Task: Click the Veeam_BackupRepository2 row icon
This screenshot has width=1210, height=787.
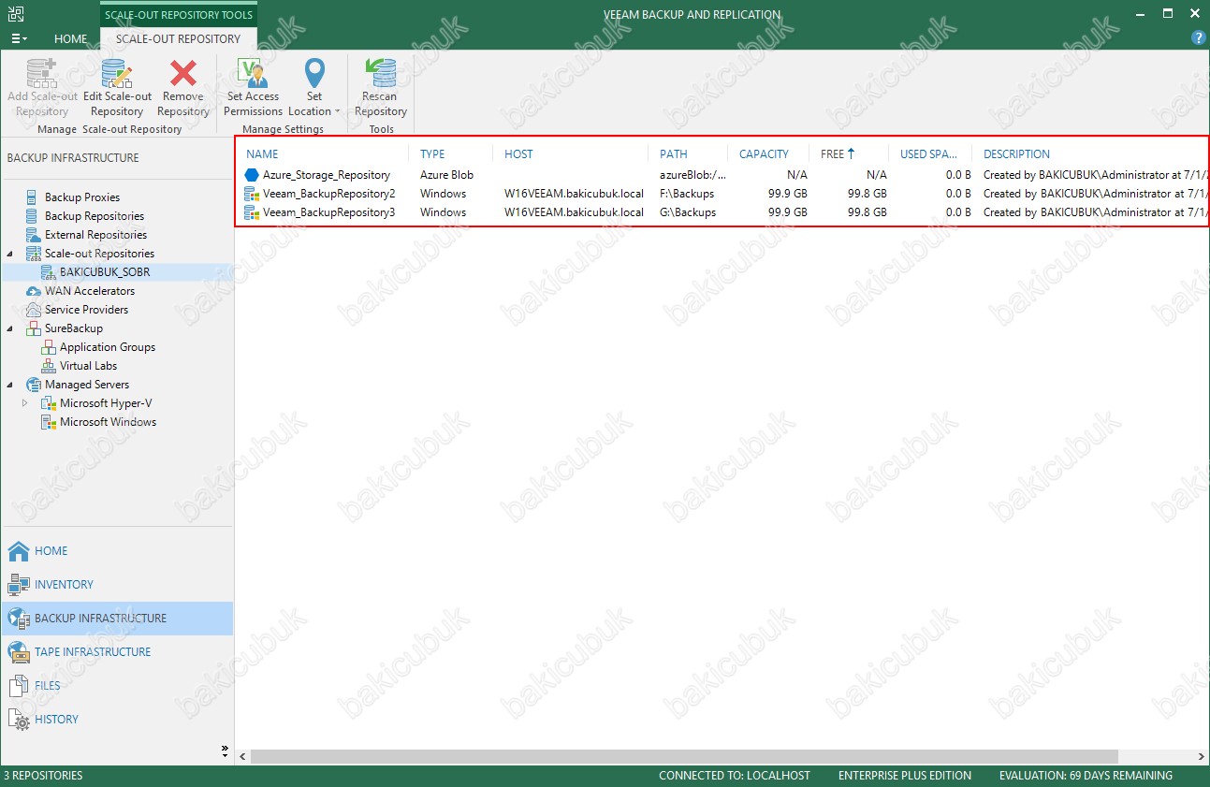Action: point(251,194)
